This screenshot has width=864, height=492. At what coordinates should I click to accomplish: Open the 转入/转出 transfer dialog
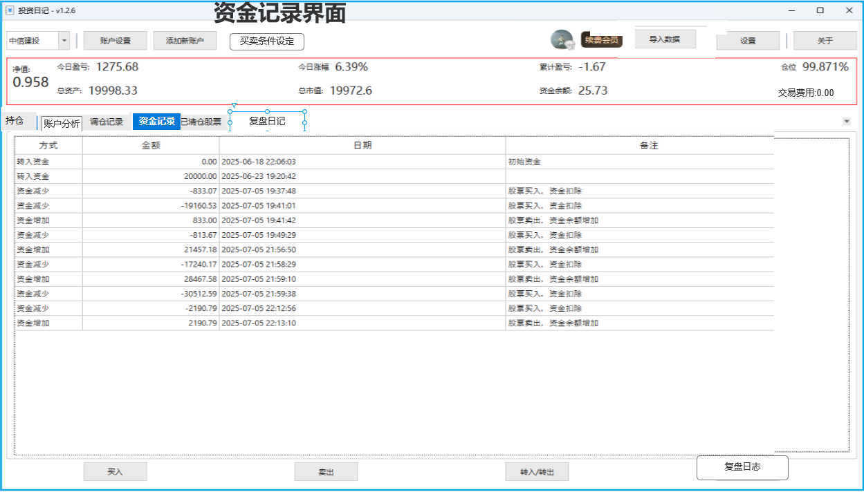536,471
